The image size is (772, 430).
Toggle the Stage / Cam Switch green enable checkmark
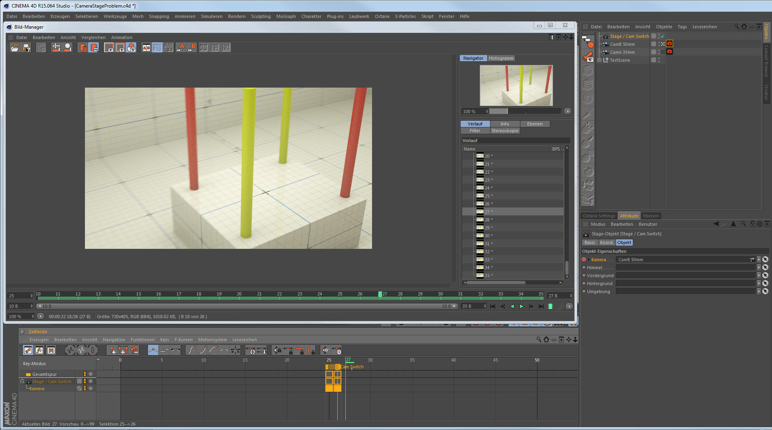[x=663, y=36]
